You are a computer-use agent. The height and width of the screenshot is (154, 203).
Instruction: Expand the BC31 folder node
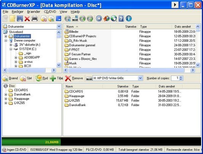pyautogui.click(x=16, y=66)
